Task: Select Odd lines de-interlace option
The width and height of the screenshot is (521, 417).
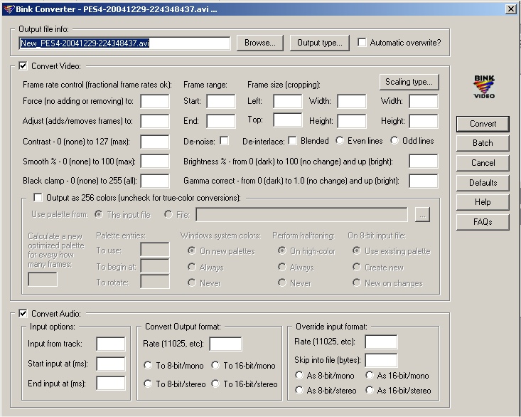Action: coord(394,141)
